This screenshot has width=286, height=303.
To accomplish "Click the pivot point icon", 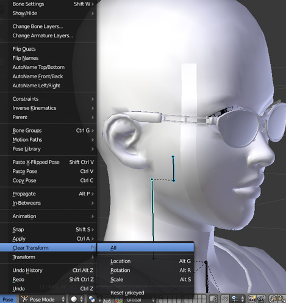I will coord(92,299).
